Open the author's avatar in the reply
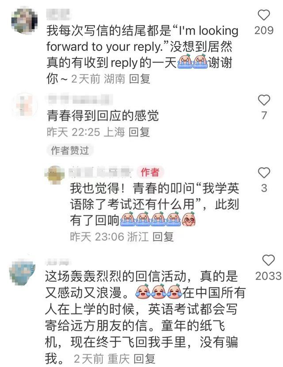This screenshot has width=283, height=367. click(x=55, y=174)
